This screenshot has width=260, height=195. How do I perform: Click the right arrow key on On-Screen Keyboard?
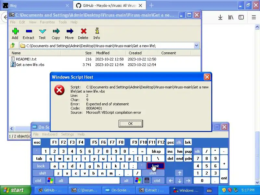188,180
